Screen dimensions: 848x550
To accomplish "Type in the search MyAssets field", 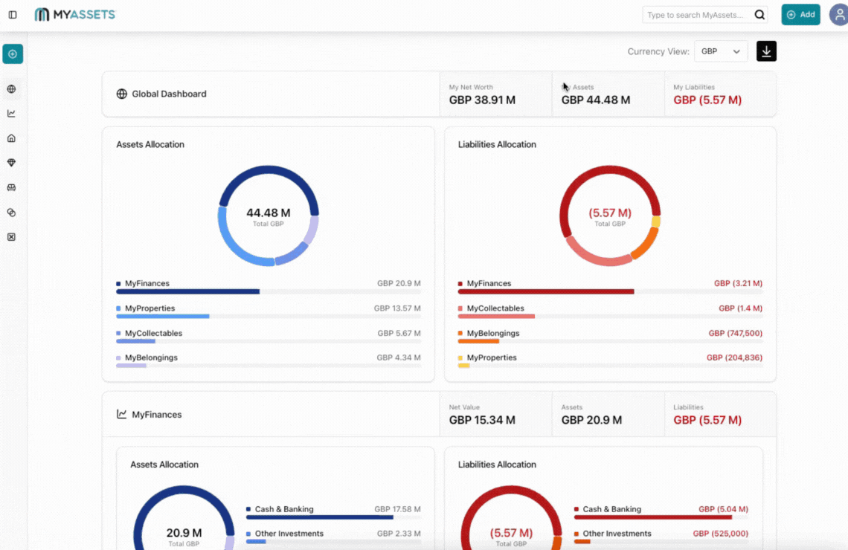I will click(x=696, y=15).
